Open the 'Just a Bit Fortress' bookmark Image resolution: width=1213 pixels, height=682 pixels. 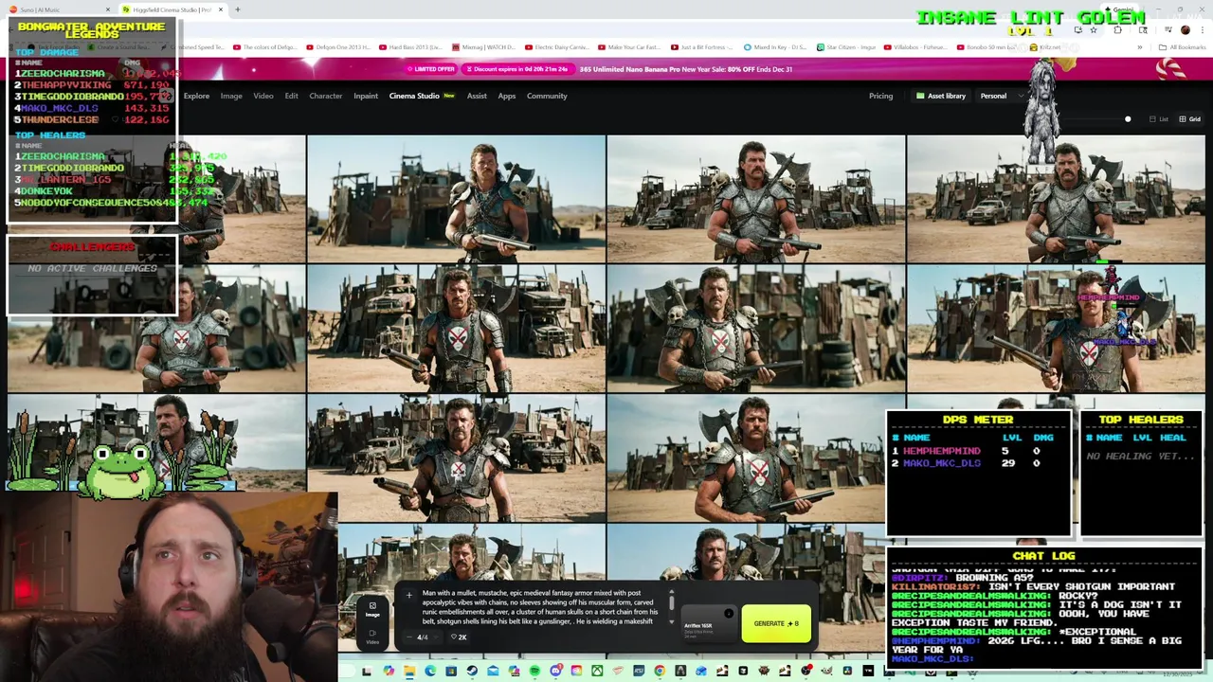click(x=701, y=47)
